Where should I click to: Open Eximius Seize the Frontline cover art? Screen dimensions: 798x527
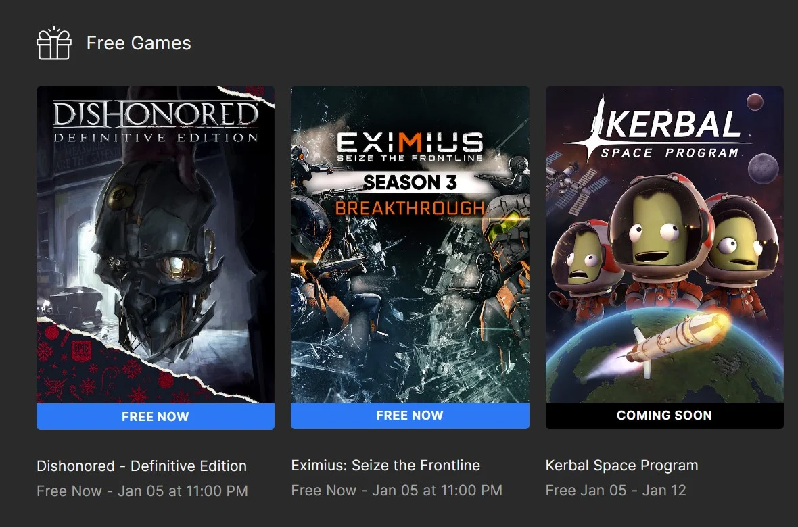click(x=410, y=245)
